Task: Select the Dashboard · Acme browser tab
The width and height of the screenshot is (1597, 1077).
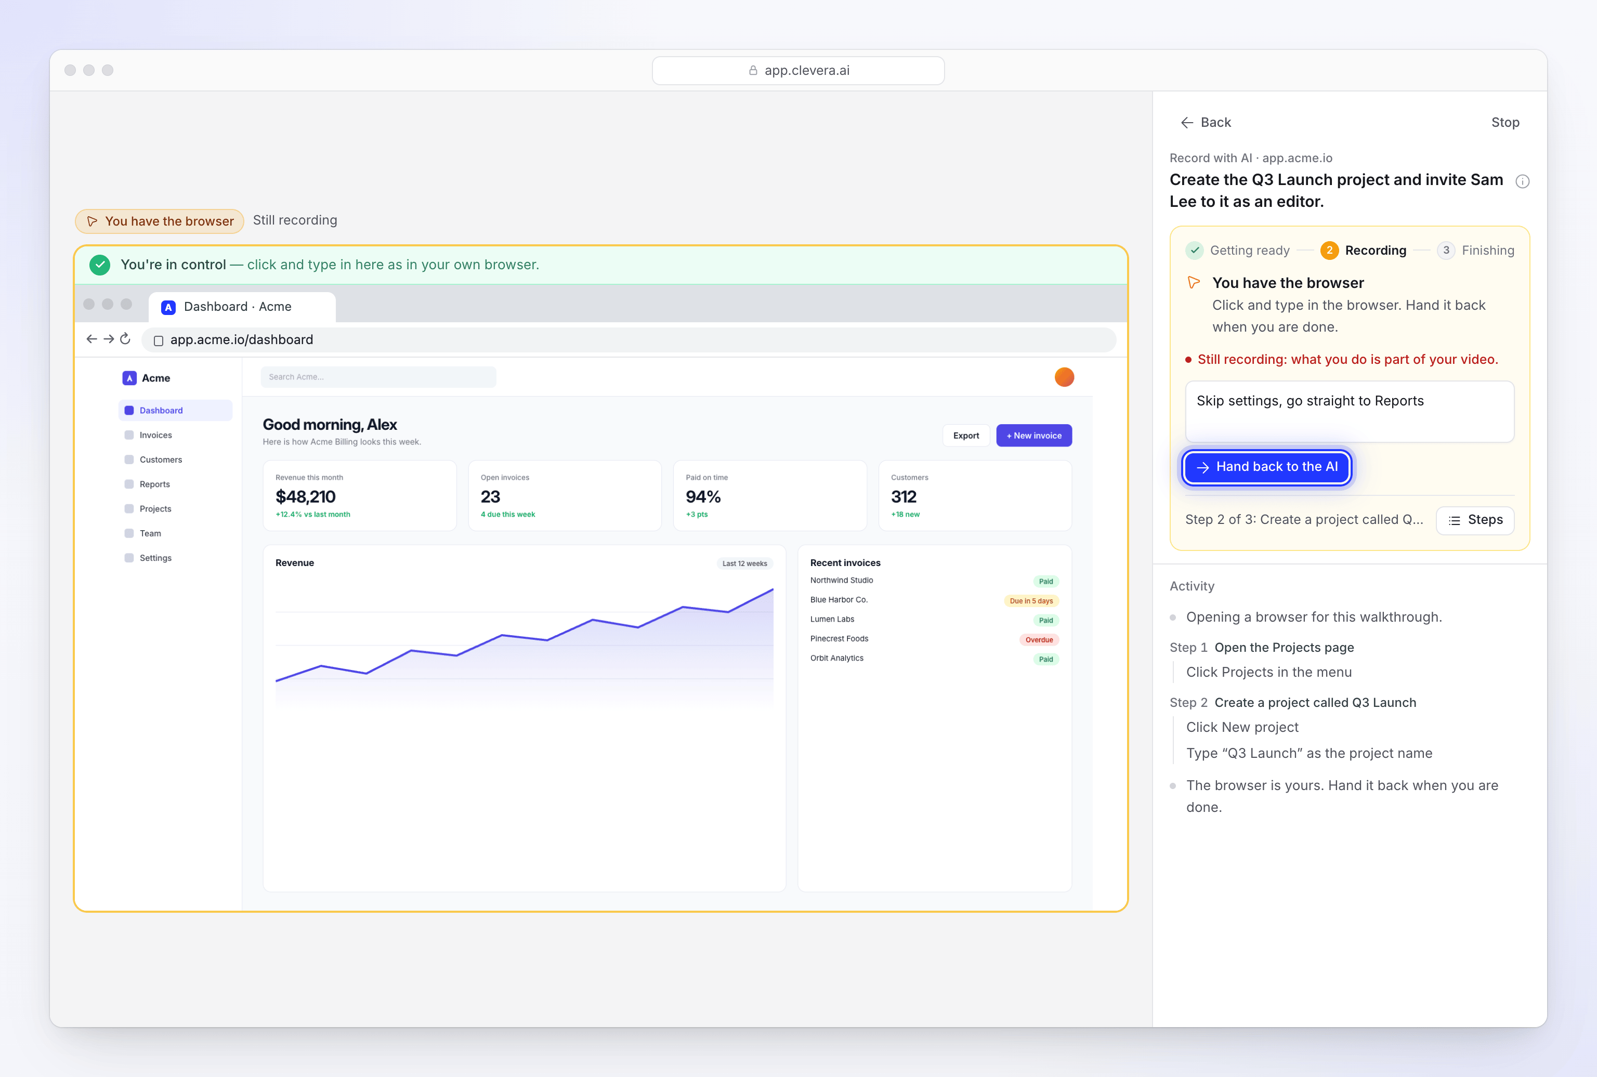Action: pos(242,307)
